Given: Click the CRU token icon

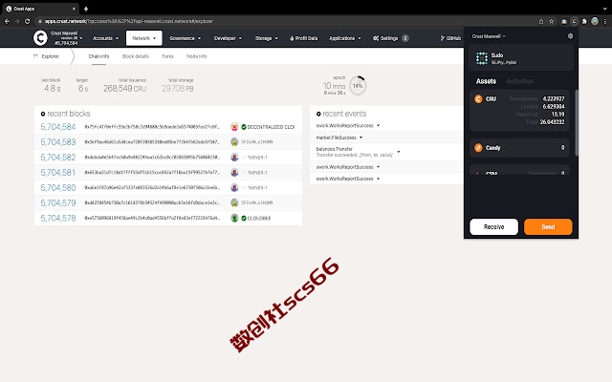Looking at the screenshot, I should coord(478,99).
